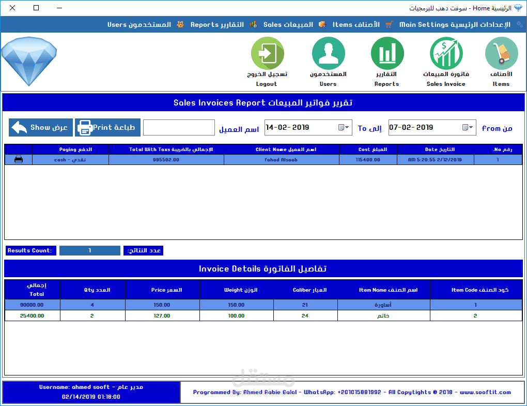Open the From date calendar dropdown

pyautogui.click(x=468, y=127)
